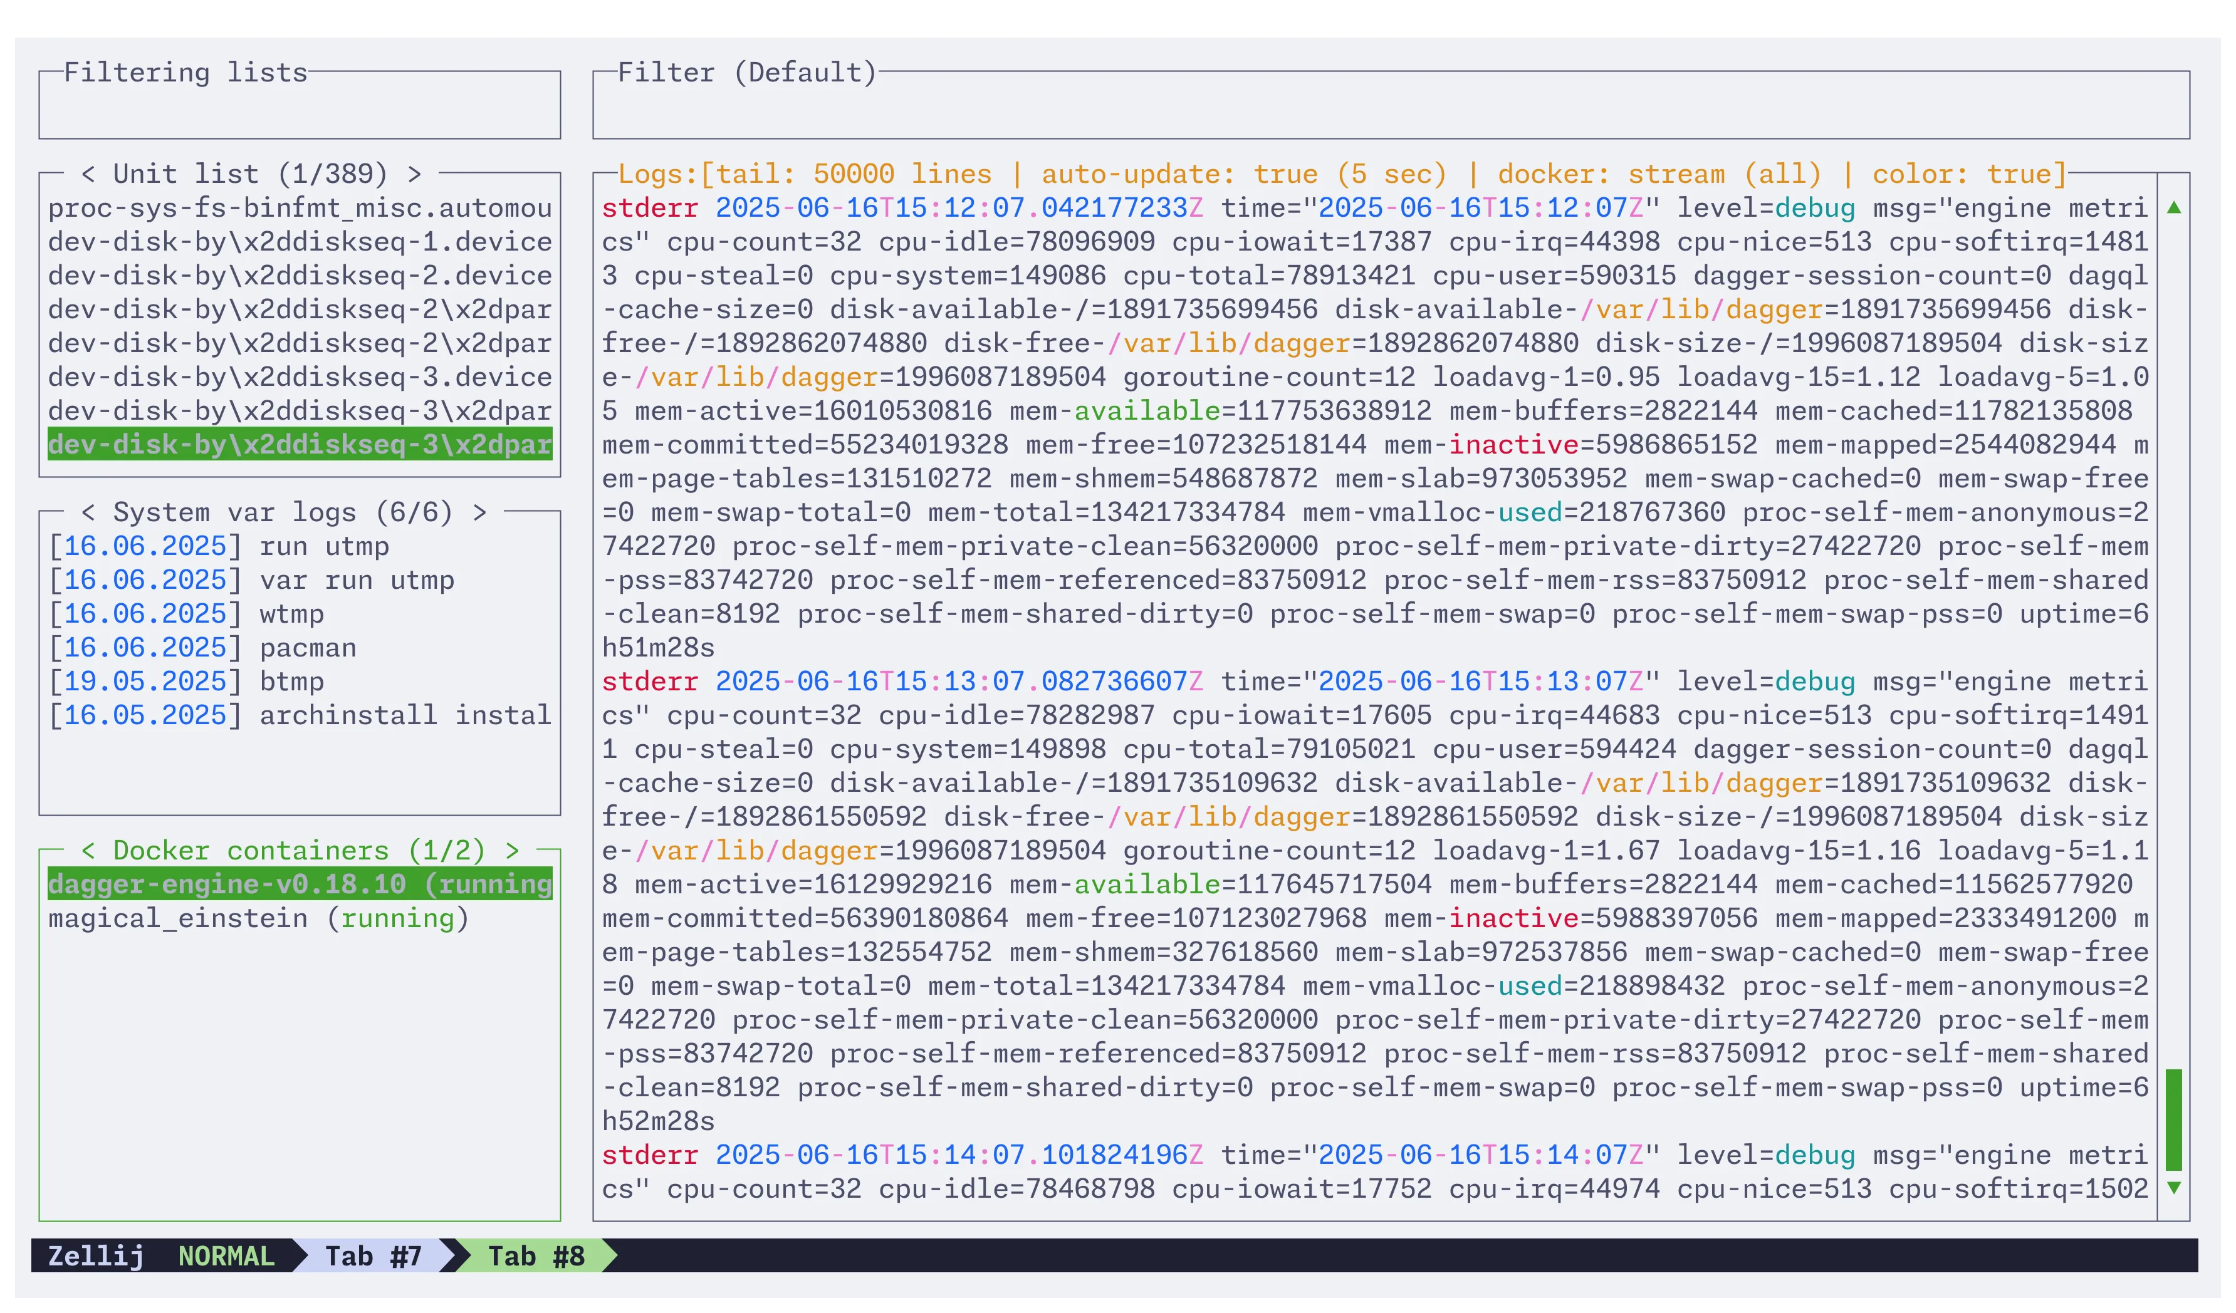This screenshot has width=2236, height=1313.
Task: Go to previous Unit list with < arrow
Action: [88, 174]
